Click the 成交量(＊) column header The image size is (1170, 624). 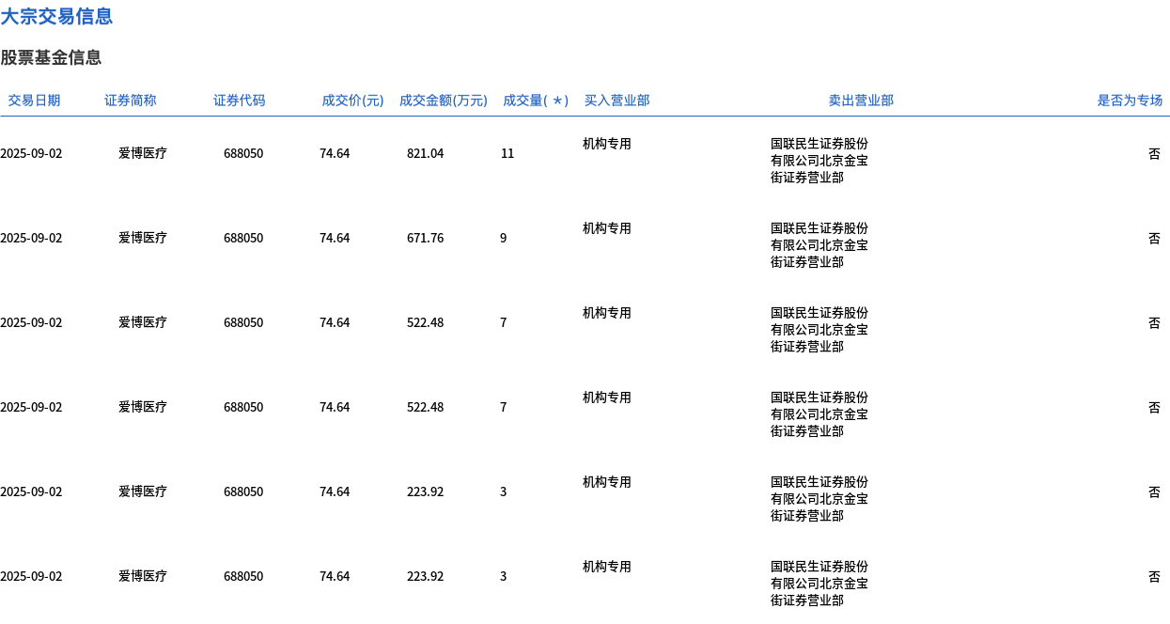coord(536,101)
